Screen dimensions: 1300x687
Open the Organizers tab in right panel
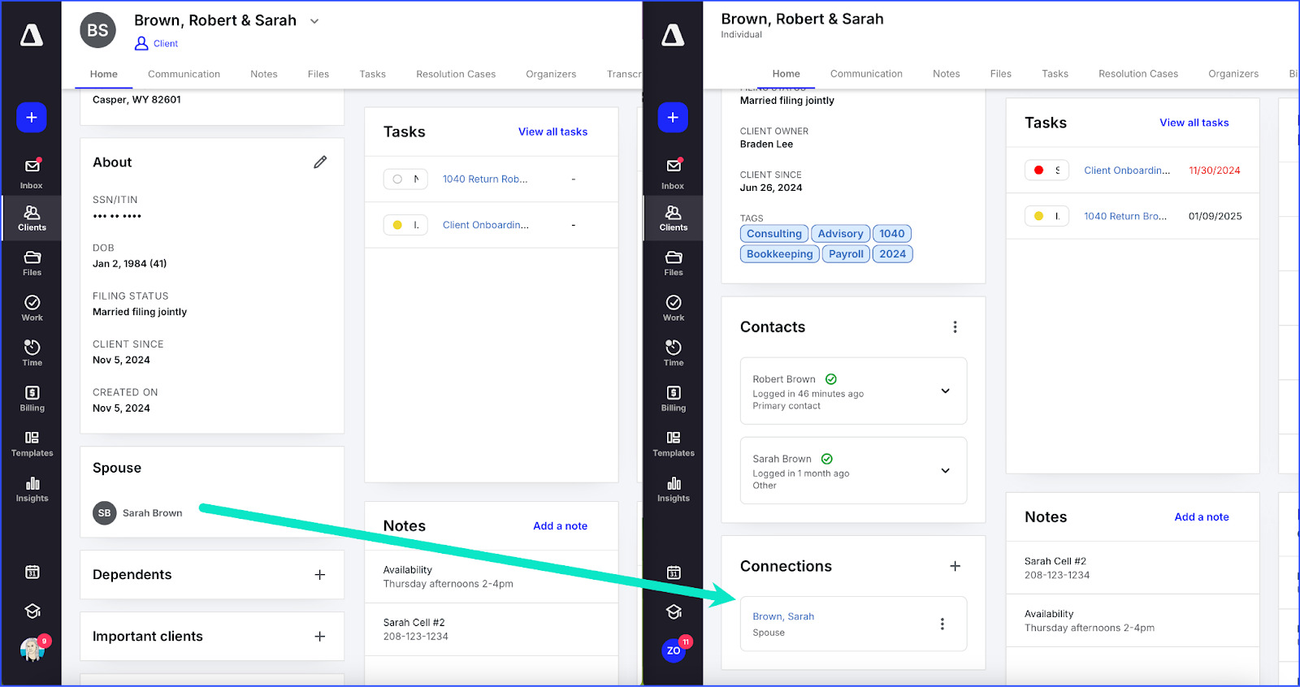1233,74
